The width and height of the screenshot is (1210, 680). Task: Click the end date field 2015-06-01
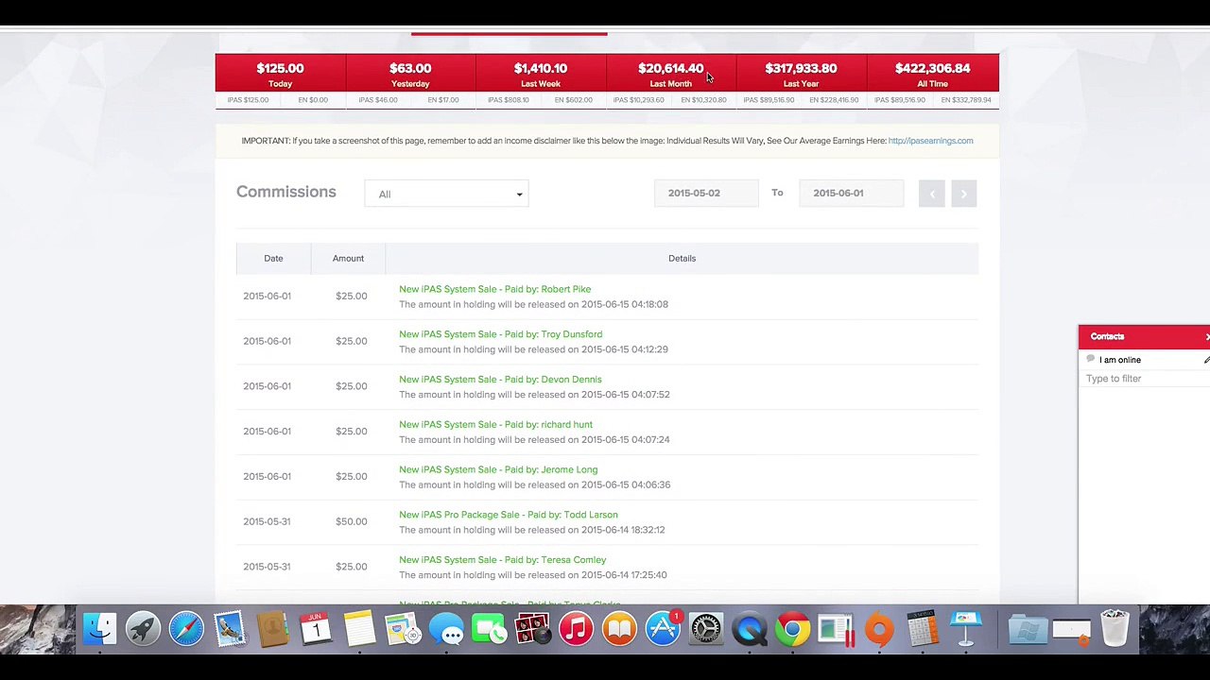(x=851, y=193)
